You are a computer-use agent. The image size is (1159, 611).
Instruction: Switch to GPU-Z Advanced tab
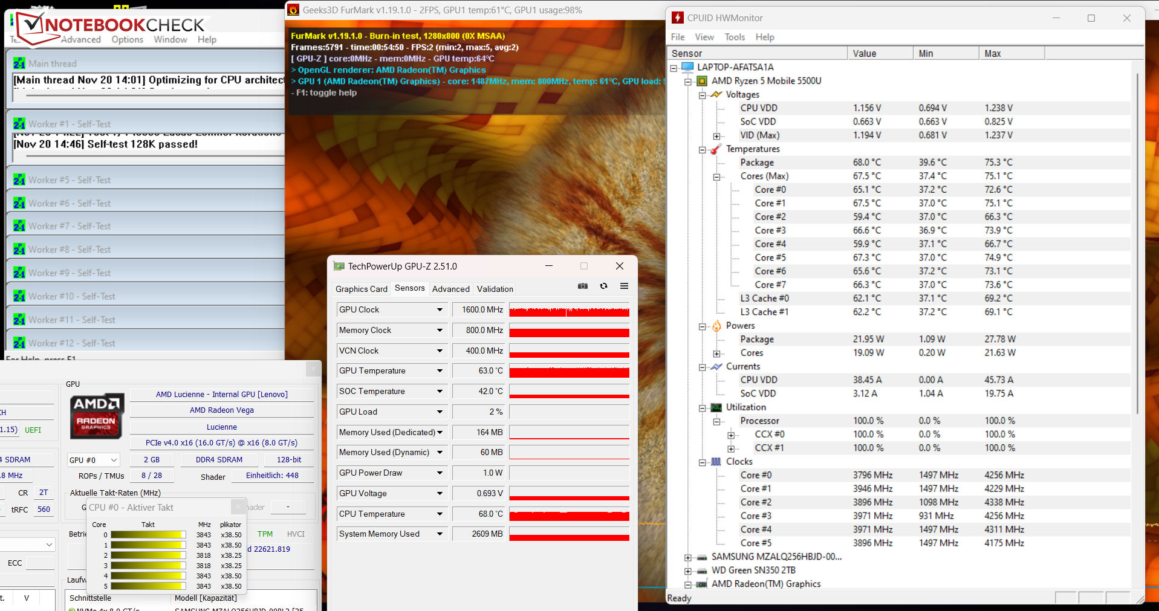pyautogui.click(x=450, y=289)
